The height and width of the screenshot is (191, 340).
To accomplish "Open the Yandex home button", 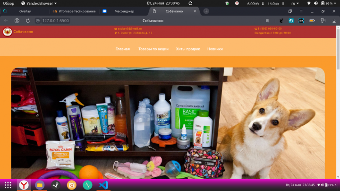I will click(17, 21).
